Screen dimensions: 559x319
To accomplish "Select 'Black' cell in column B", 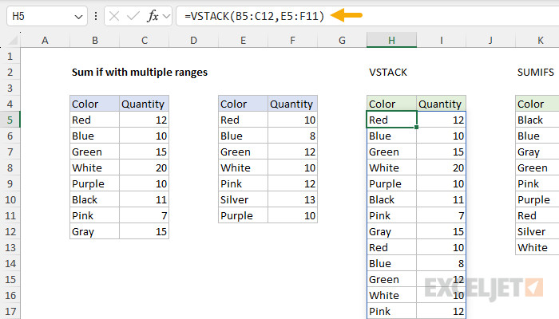I will [94, 199].
